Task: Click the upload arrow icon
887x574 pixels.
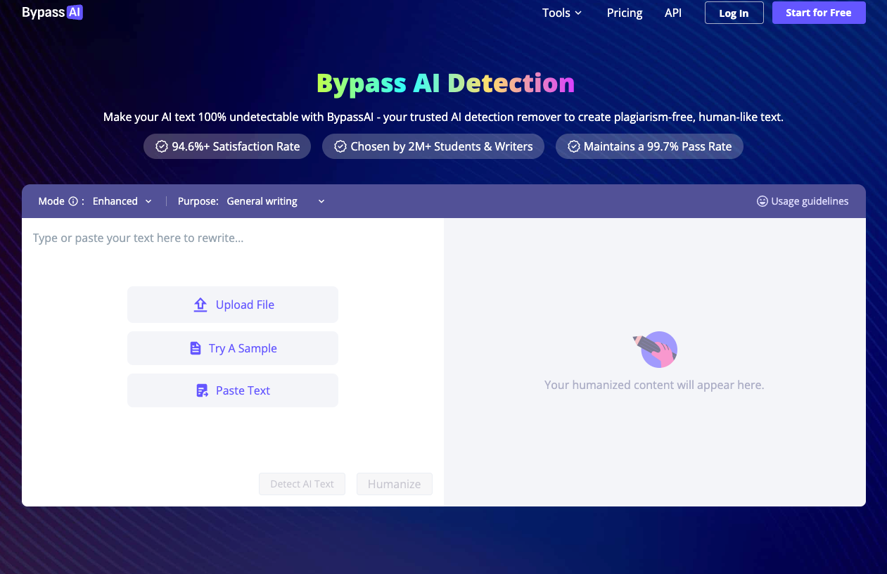Action: pyautogui.click(x=200, y=305)
